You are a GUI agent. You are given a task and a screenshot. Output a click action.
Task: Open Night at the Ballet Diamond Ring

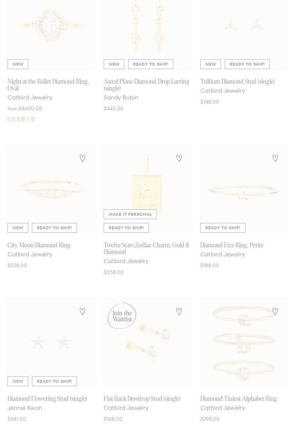point(48,85)
